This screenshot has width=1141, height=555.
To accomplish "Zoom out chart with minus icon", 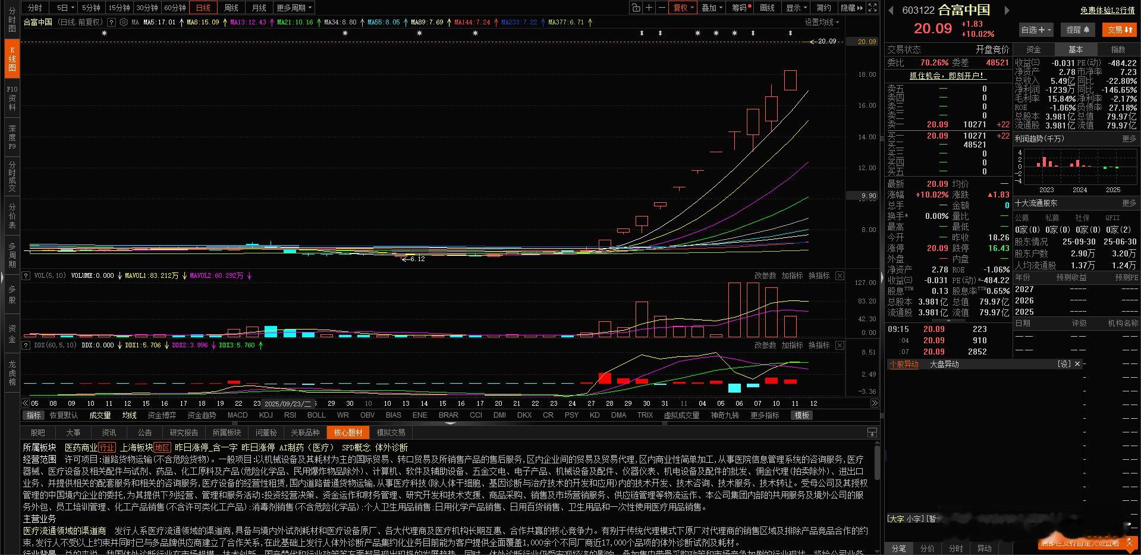I will (661, 7).
